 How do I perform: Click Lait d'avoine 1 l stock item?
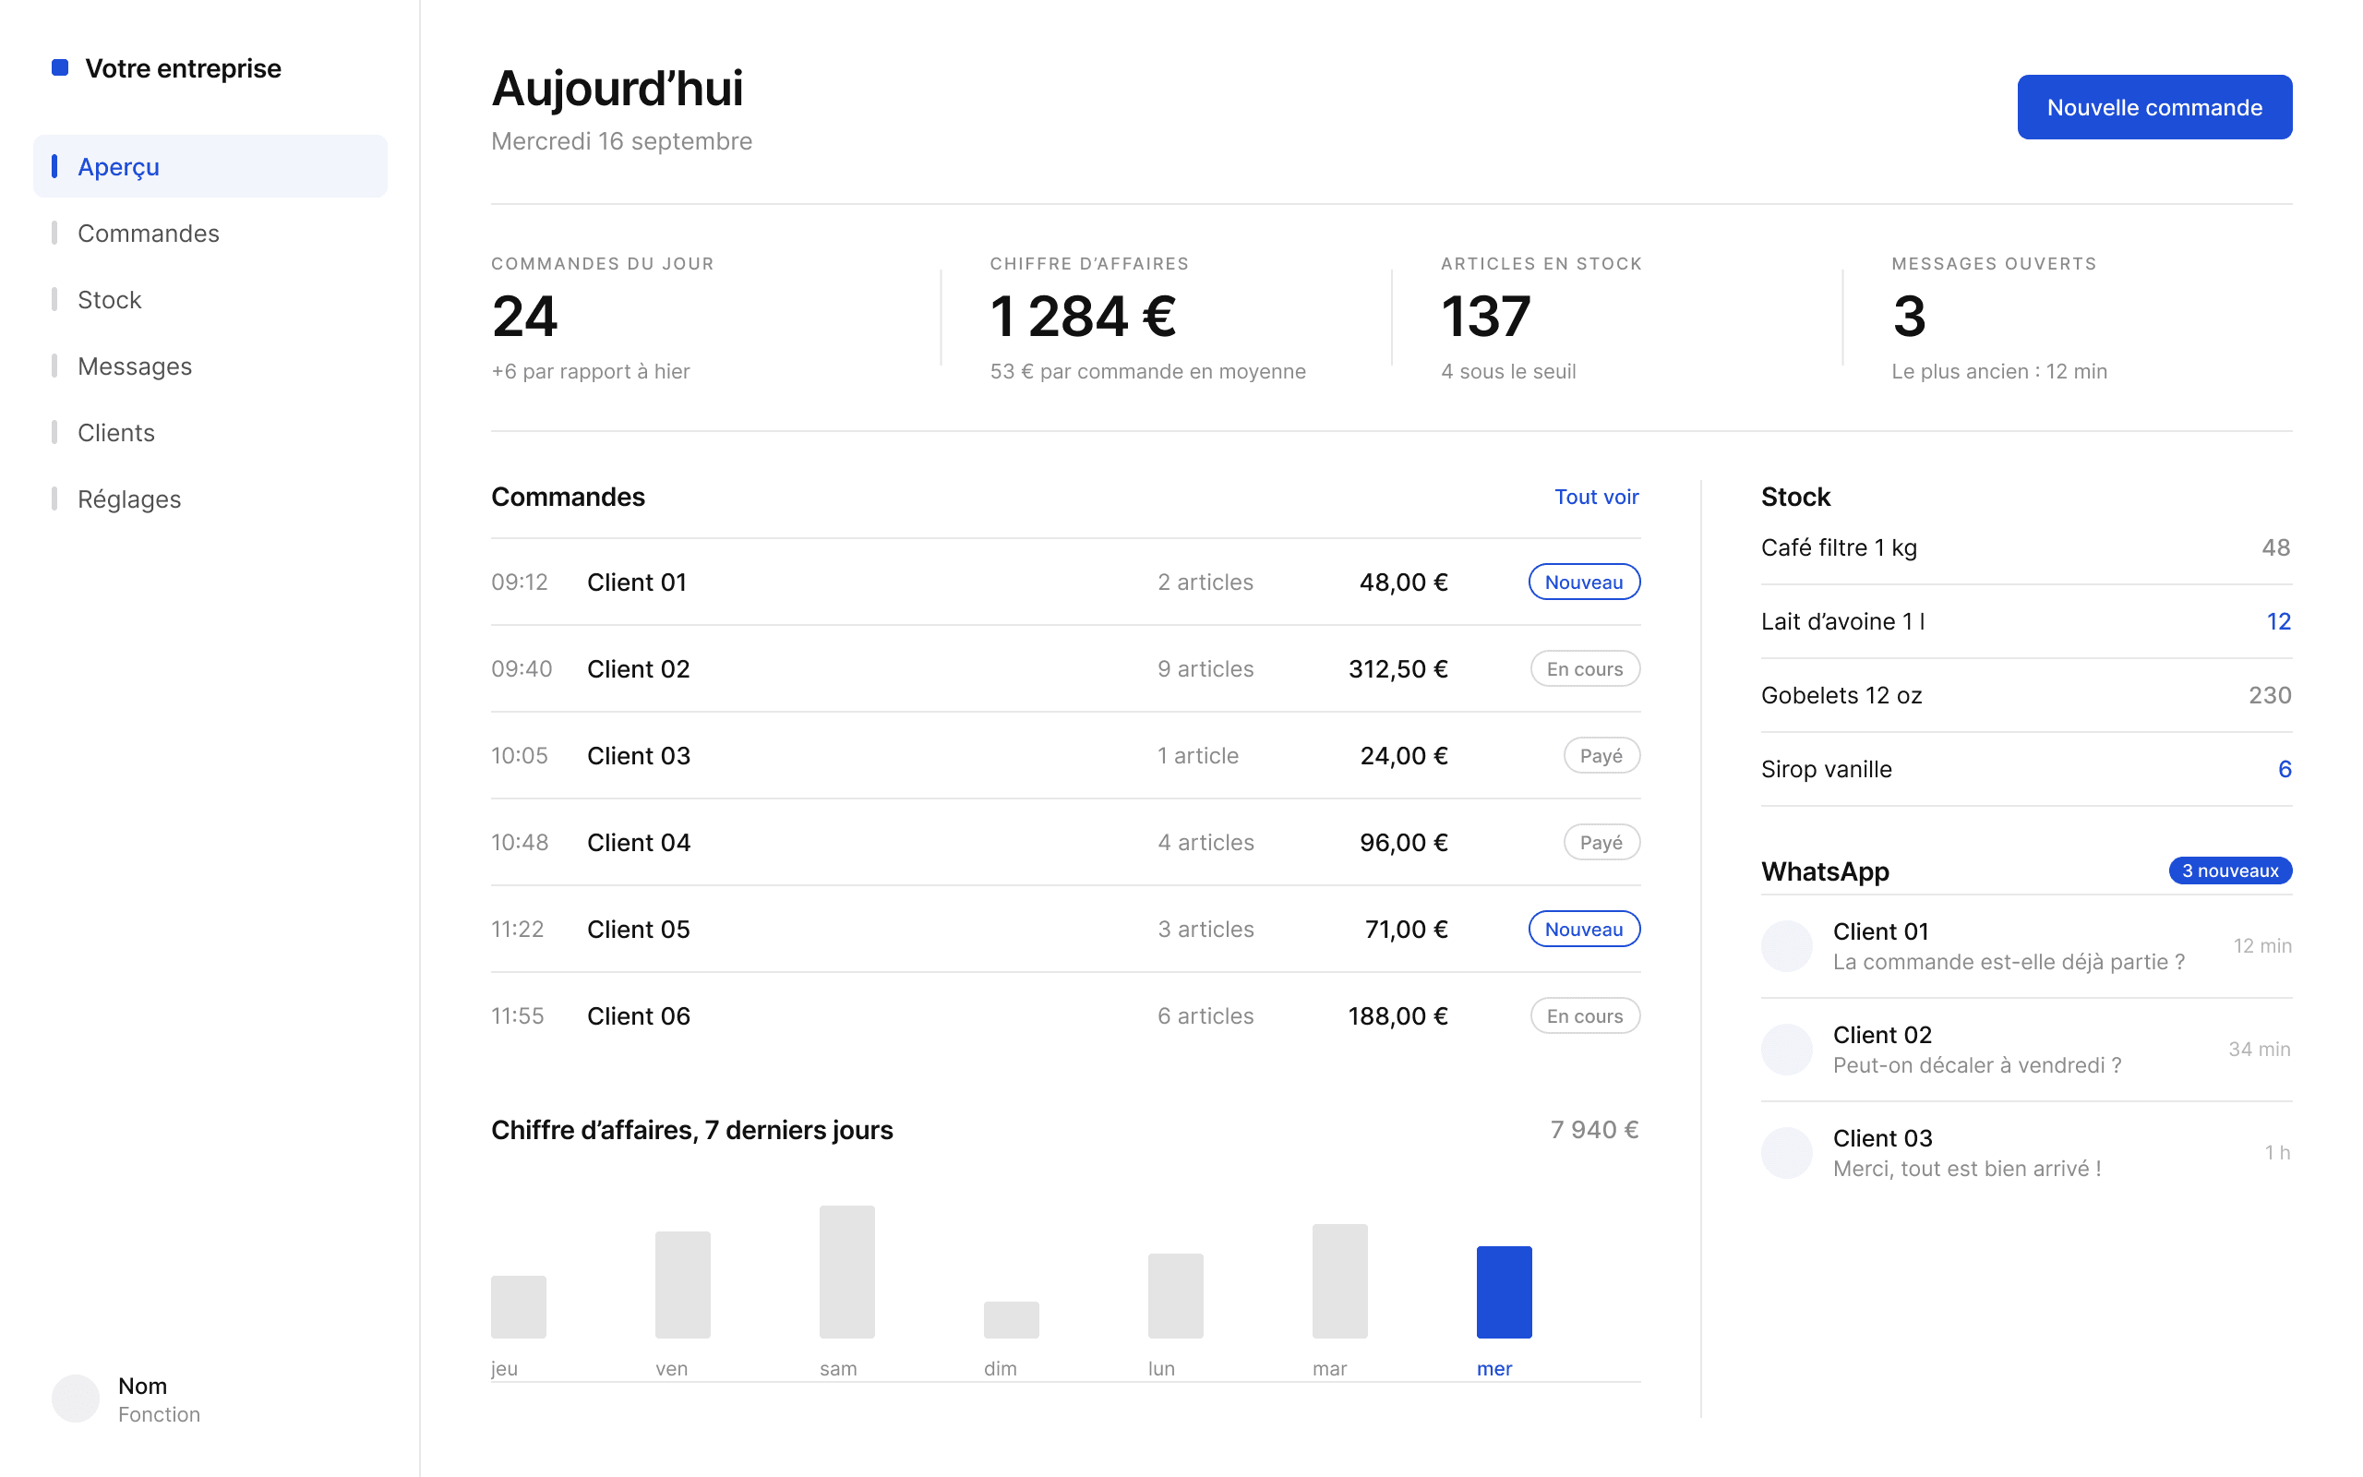click(1842, 621)
